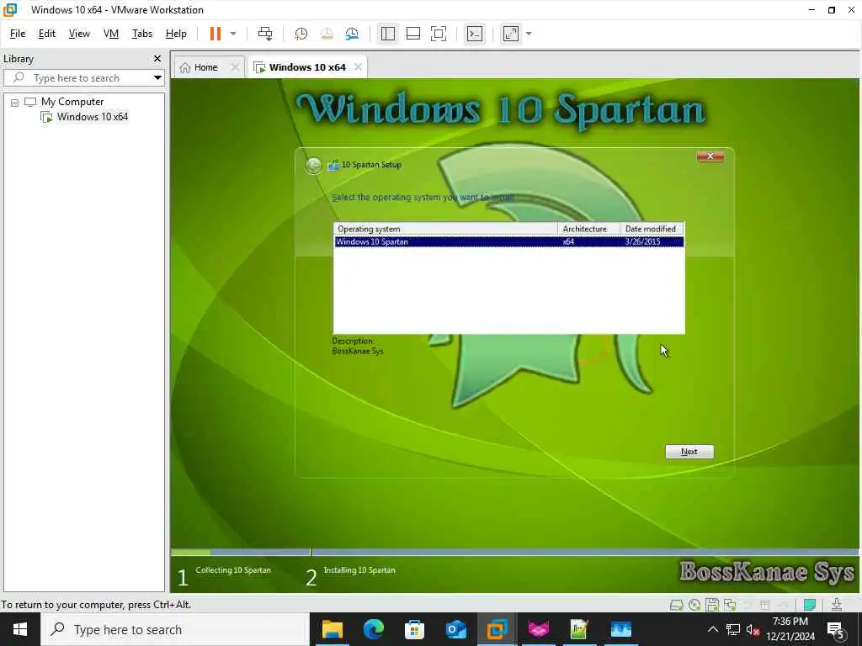Open Microsoft Edge from the taskbar
This screenshot has height=646, width=862.
(x=373, y=629)
